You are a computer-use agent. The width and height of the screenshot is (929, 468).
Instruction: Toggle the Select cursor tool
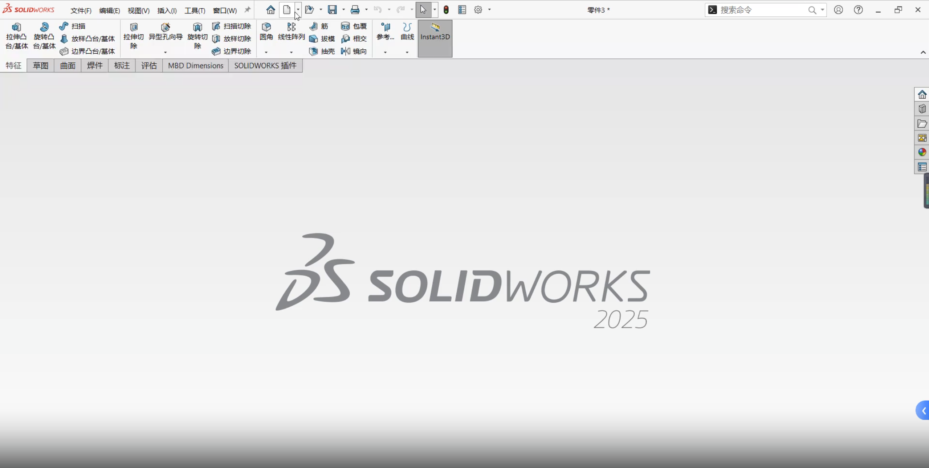point(423,10)
